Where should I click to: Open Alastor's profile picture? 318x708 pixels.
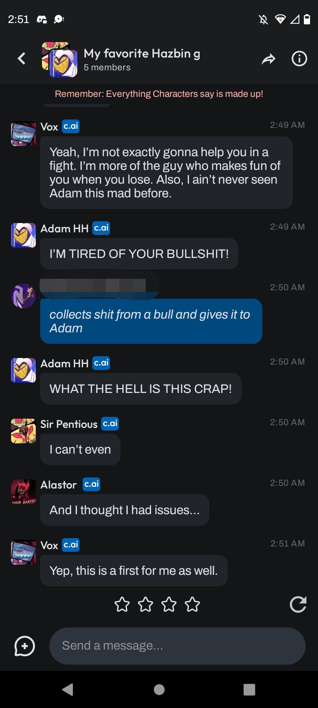23,492
